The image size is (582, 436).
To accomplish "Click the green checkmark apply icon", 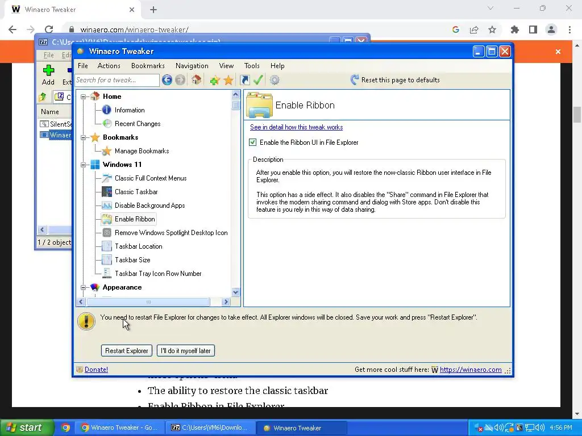I will (x=259, y=79).
